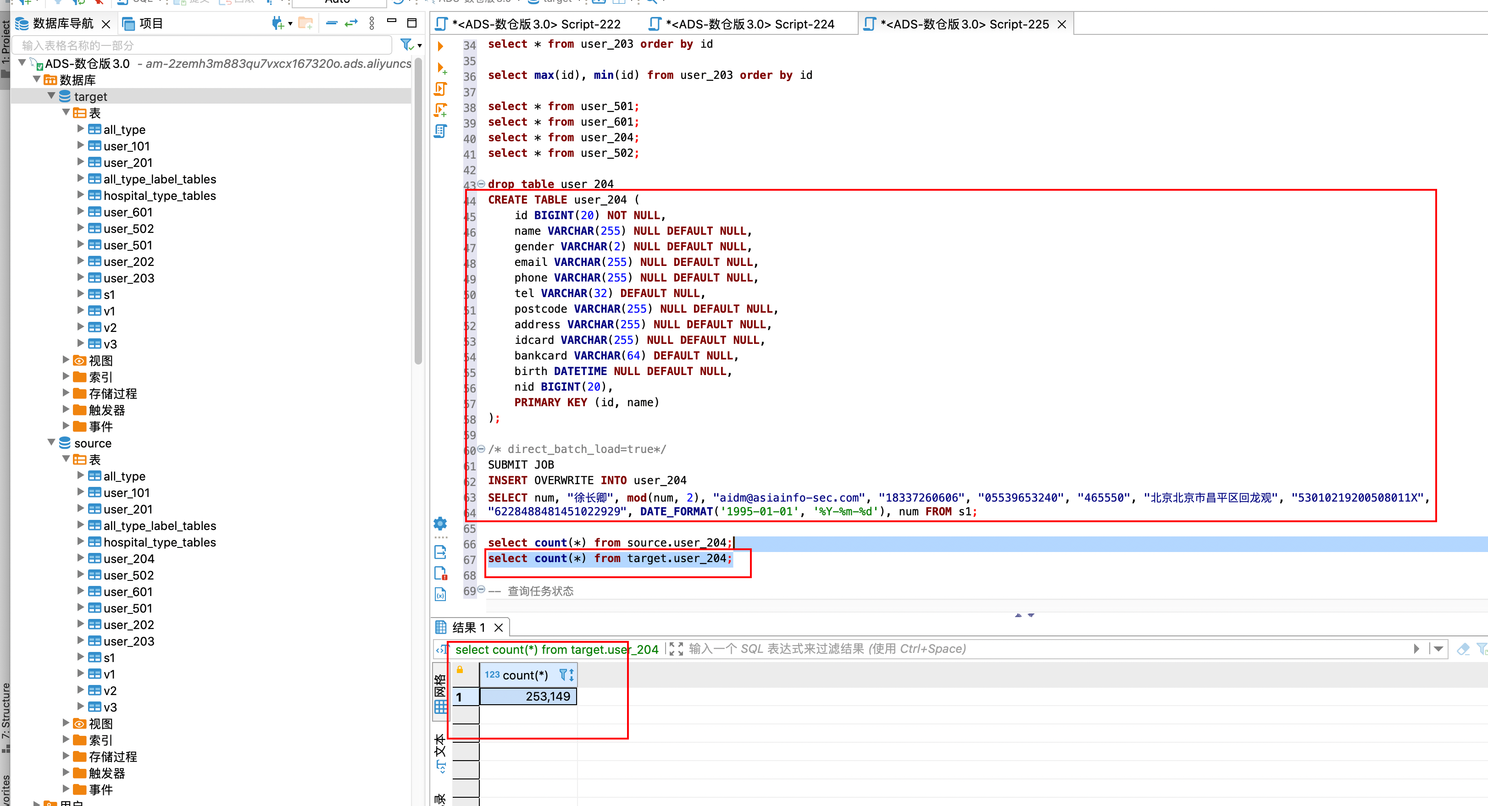Viewport: 1488px width, 806px height.
Task: Click the navigator vertical scrollbar
Action: click(x=418, y=211)
